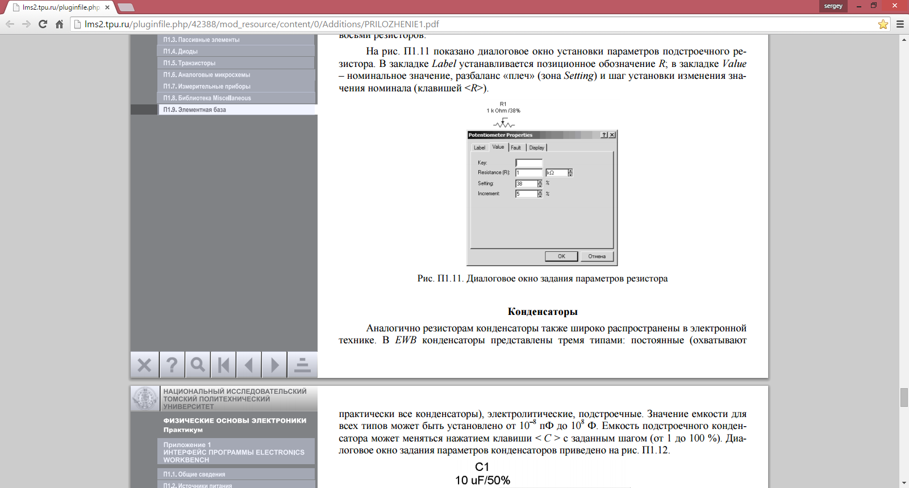Select the Value tab in Potentiometer Properties
The width and height of the screenshot is (909, 488).
pos(498,147)
